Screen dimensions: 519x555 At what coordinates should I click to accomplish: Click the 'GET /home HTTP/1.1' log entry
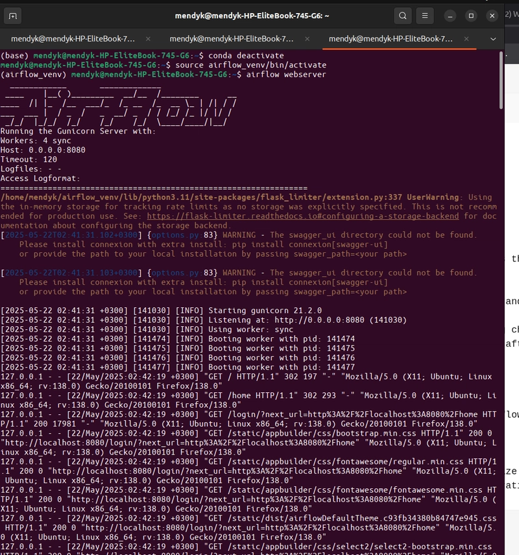248,400
